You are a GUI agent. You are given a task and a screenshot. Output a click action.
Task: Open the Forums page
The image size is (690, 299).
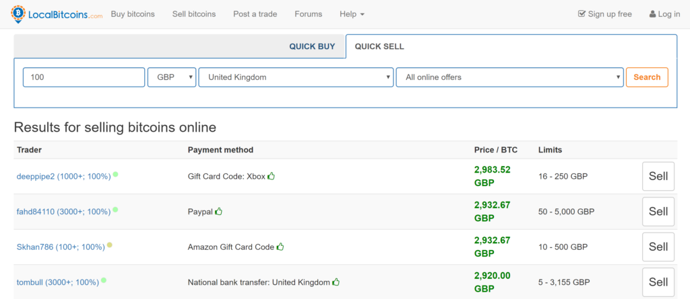[309, 14]
